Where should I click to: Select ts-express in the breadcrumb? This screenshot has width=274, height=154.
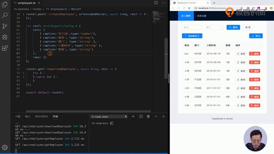[x=21, y=9]
